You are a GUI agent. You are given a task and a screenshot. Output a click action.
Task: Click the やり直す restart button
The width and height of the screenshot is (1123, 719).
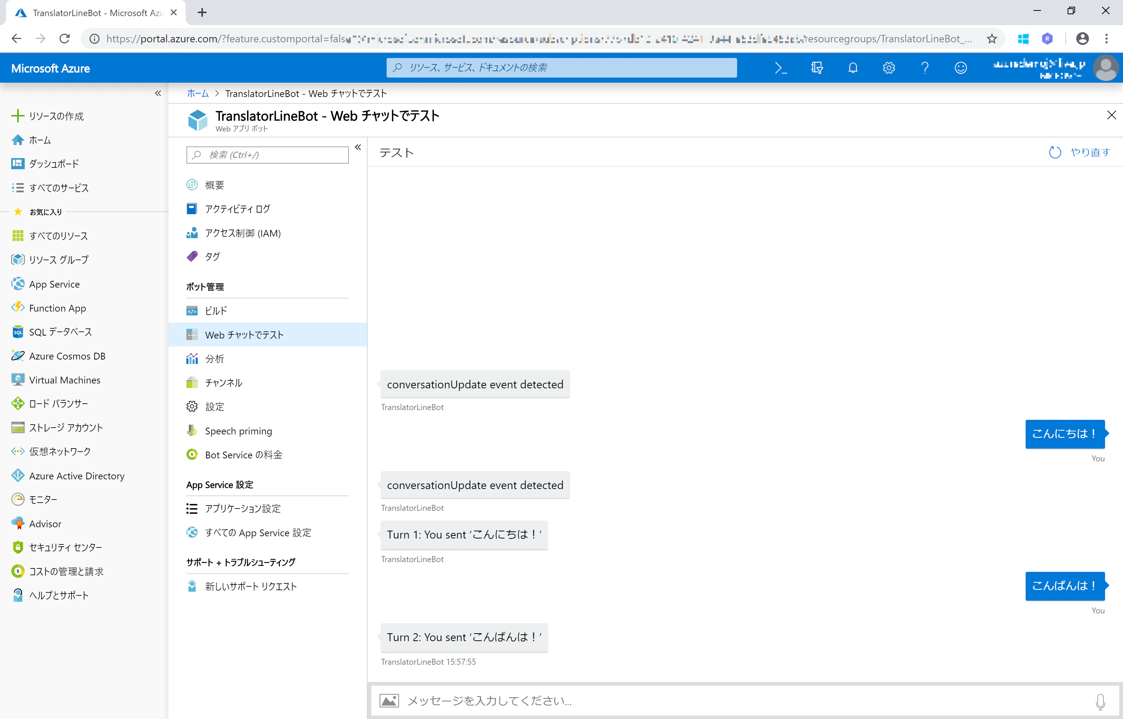pyautogui.click(x=1079, y=152)
